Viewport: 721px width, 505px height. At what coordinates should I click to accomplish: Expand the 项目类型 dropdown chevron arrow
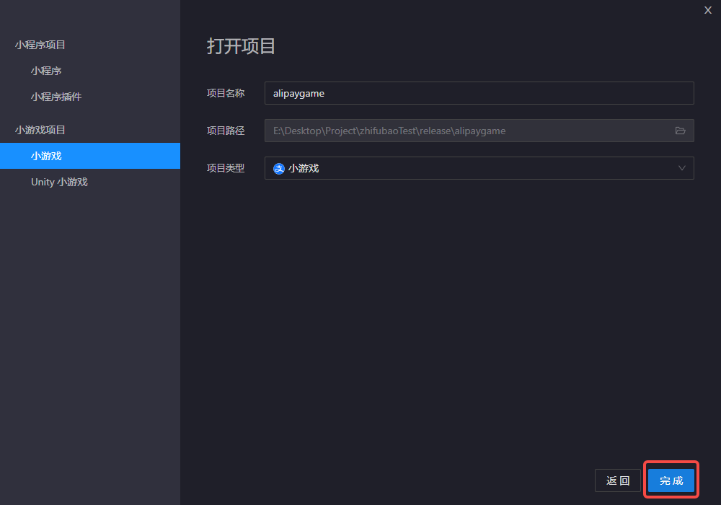[682, 168]
